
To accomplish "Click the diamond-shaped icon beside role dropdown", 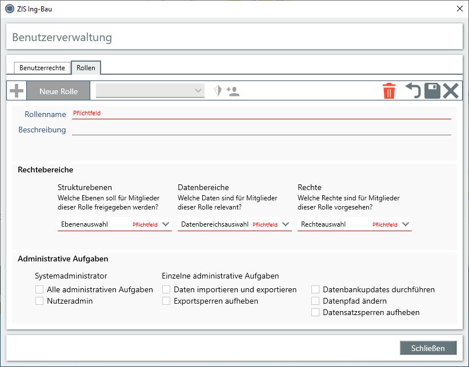I will tap(218, 91).
